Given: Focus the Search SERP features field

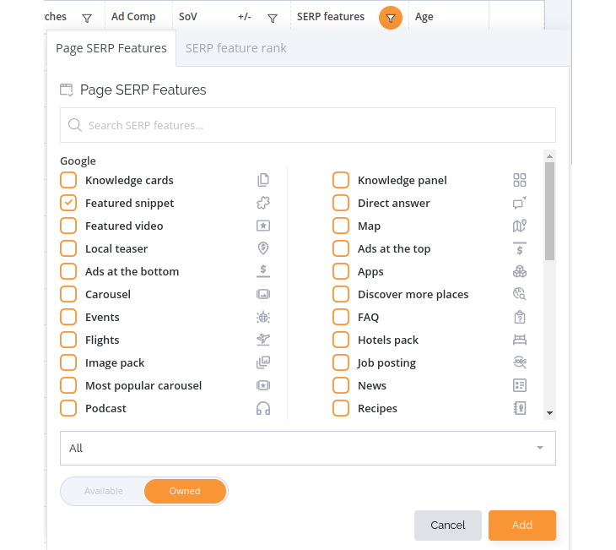Looking at the screenshot, I should (x=308, y=125).
